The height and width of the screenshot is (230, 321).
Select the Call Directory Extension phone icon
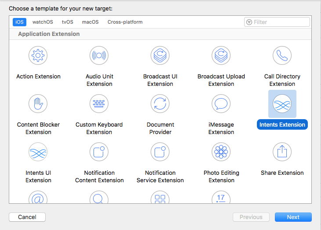pyautogui.click(x=282, y=56)
